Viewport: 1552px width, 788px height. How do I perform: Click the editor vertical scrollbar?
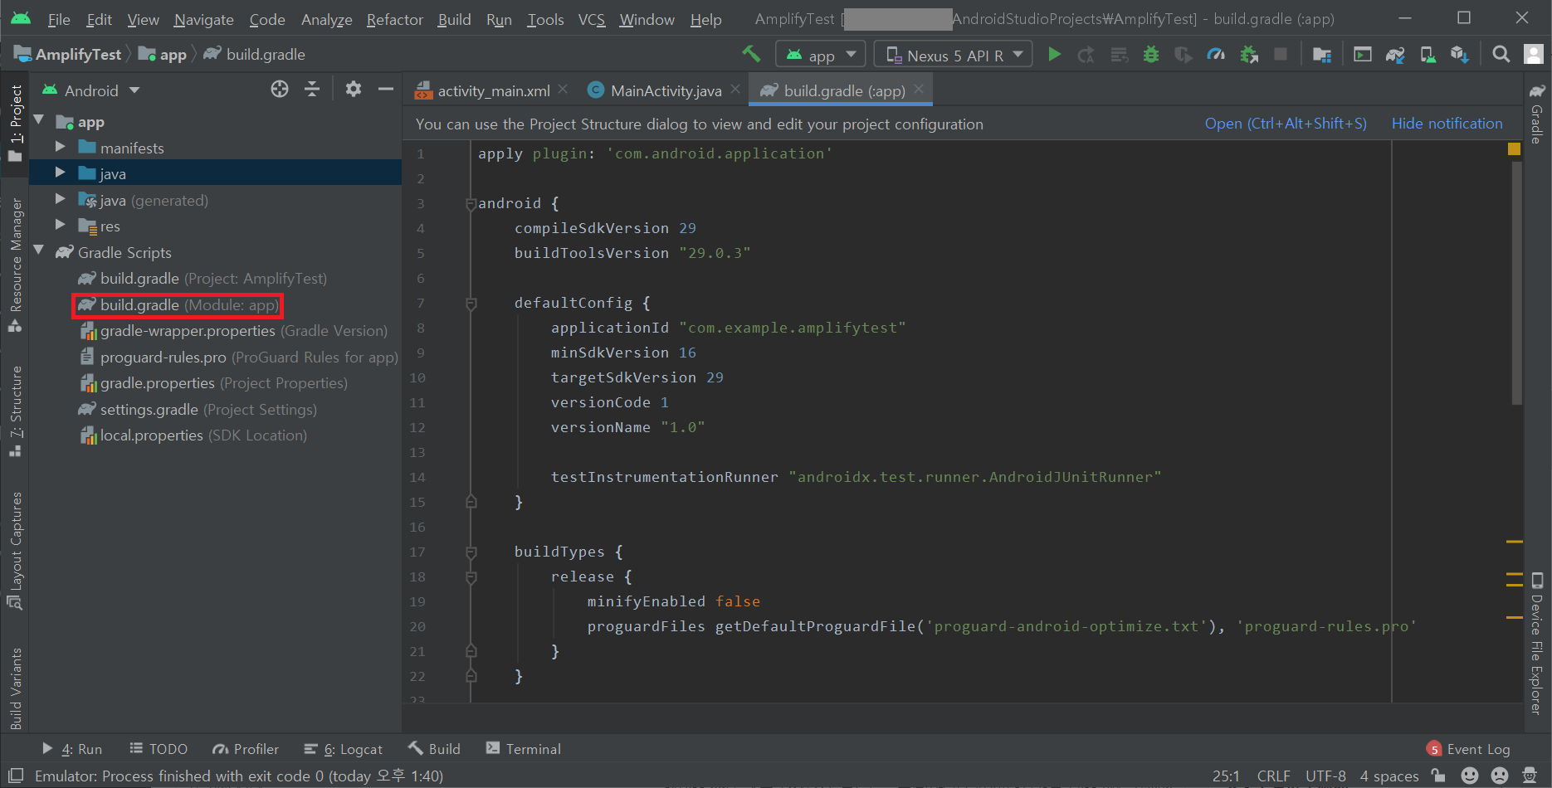(1515, 282)
